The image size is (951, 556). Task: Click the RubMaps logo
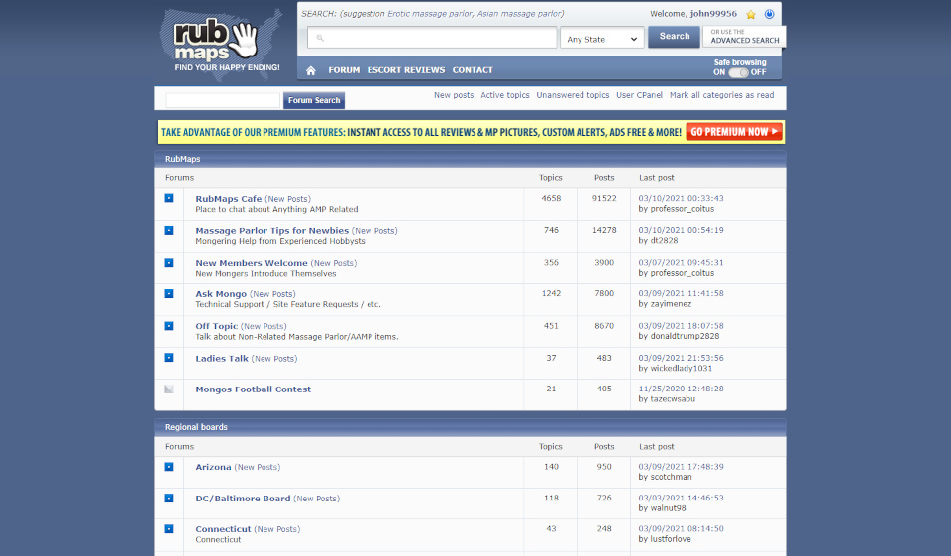[221, 46]
